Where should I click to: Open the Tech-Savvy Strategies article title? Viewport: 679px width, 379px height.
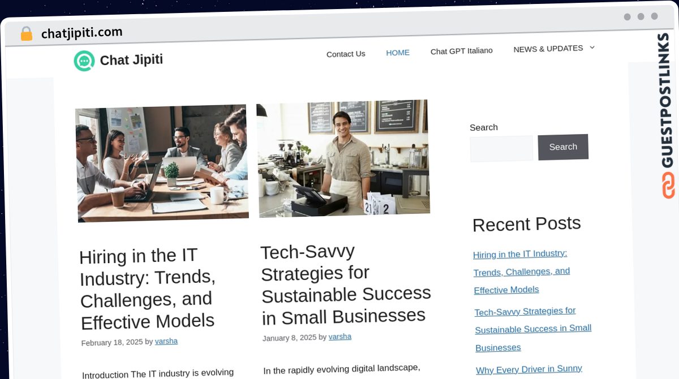click(345, 283)
